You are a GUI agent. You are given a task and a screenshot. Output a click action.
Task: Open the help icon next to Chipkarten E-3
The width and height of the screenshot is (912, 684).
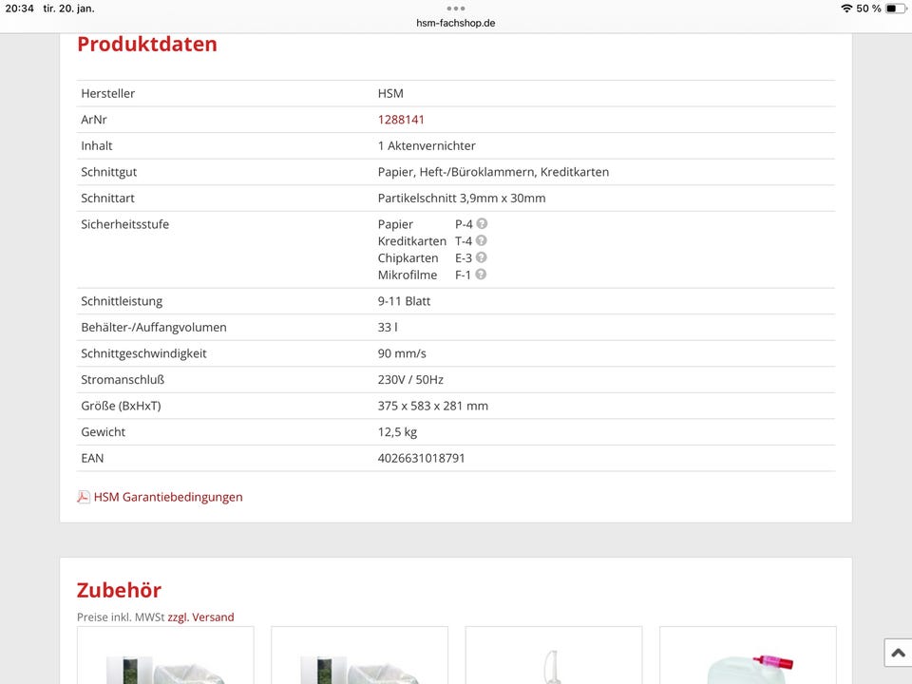click(x=482, y=257)
